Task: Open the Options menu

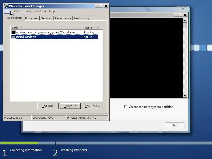Action: click(17, 11)
